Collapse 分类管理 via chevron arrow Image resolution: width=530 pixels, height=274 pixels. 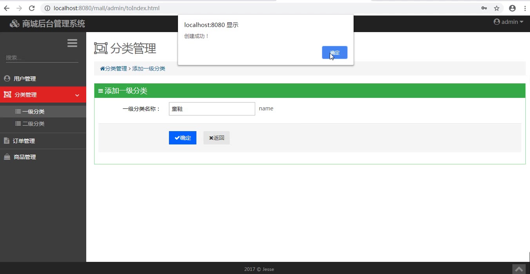[77, 95]
